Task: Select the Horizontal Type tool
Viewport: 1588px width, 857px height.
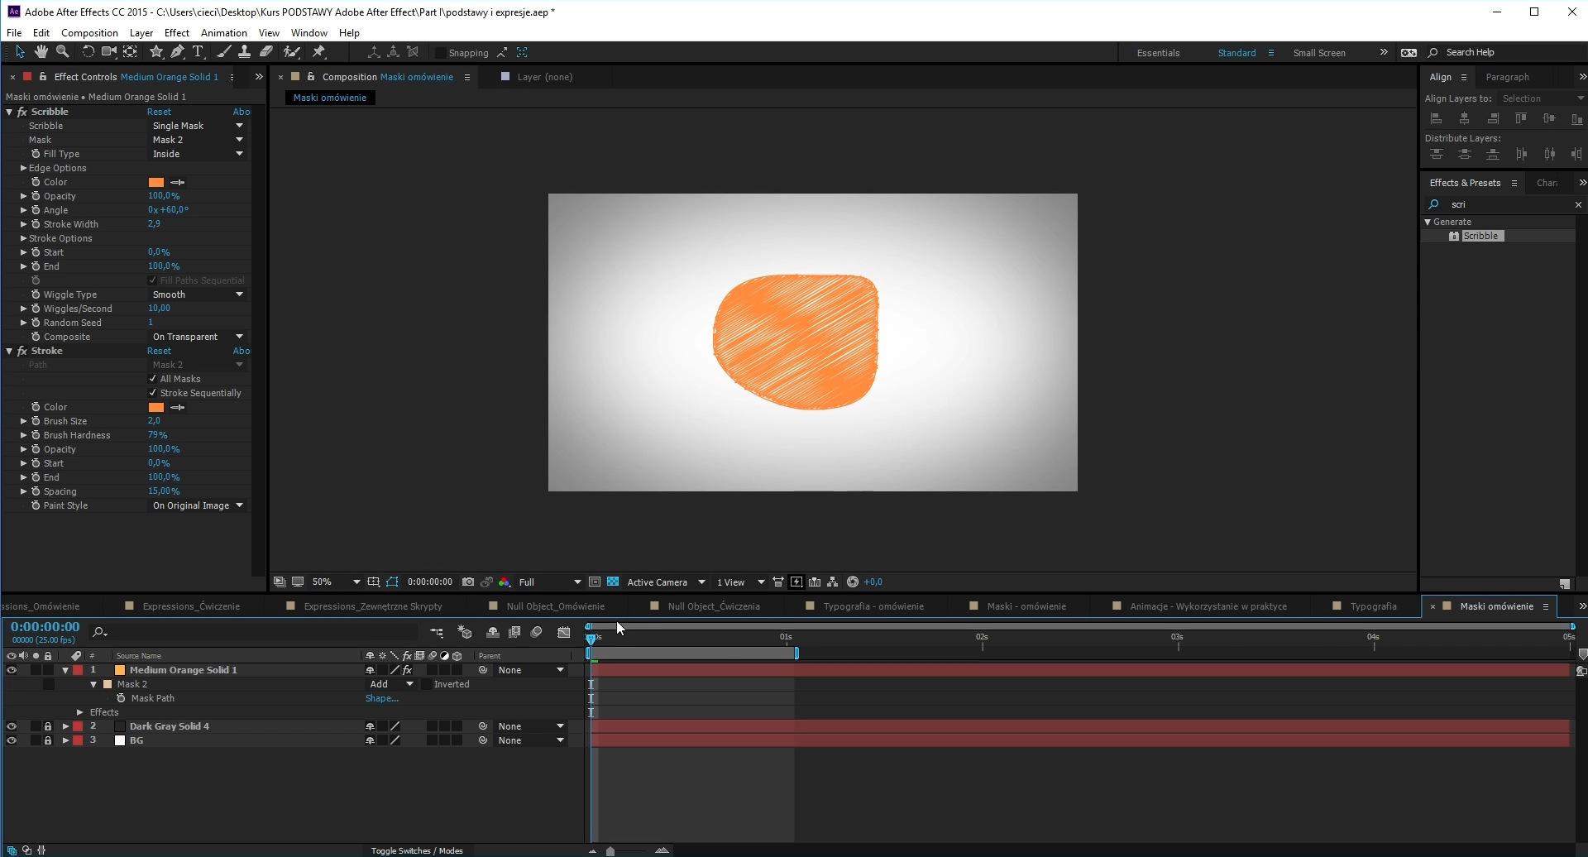Action: (x=198, y=51)
